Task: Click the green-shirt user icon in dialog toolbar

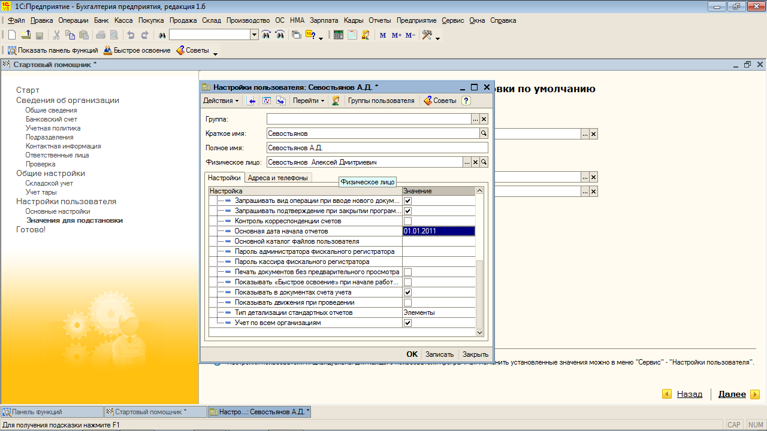Action: [x=336, y=101]
